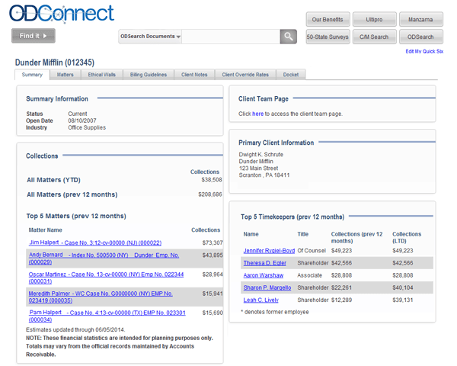Open the Our Benefits quick link

[x=328, y=20]
